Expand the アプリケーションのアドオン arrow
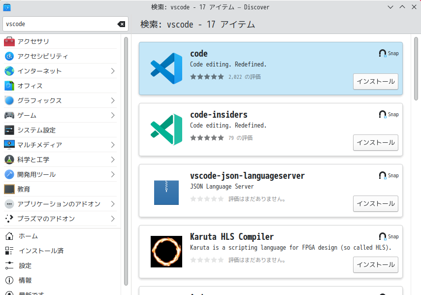Screen dimensions: 421x295 (x=113, y=204)
